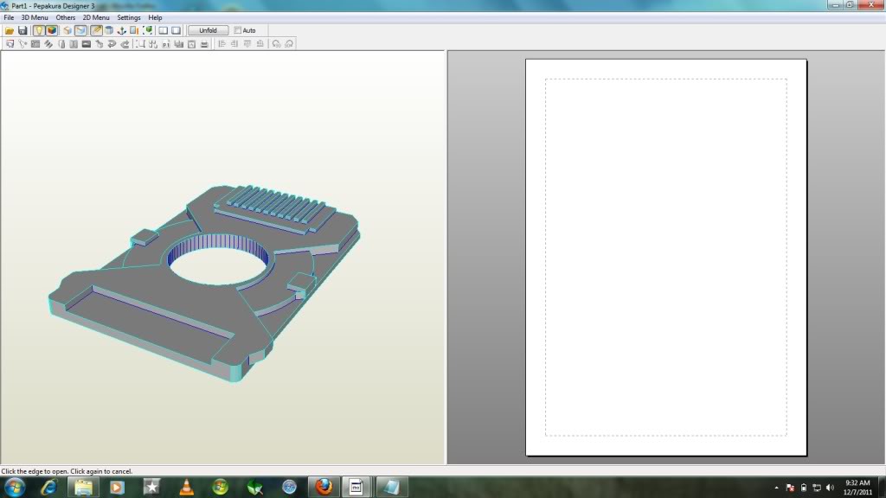
Task: Click the undo arrow icon
Action: (112, 43)
